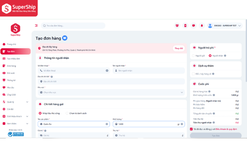Open Tạo đơn in sidebar
The image size is (247, 154).
(15, 51)
